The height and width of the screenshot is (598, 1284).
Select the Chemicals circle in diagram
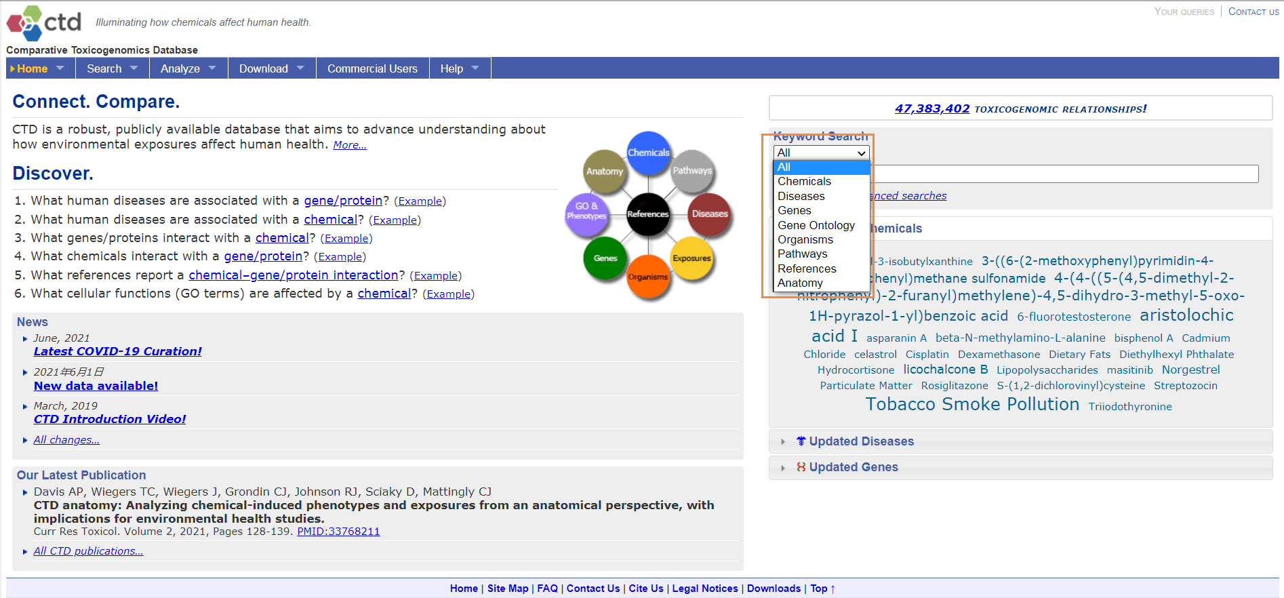point(649,153)
